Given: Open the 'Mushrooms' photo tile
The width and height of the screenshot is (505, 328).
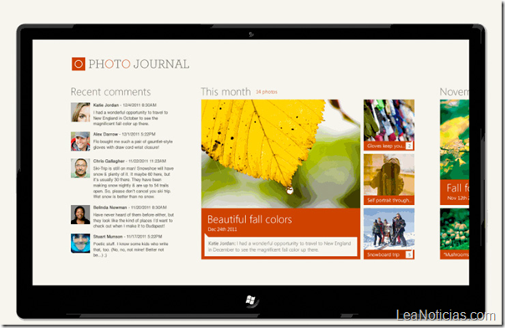Looking at the screenshot, I should pyautogui.click(x=455, y=233).
